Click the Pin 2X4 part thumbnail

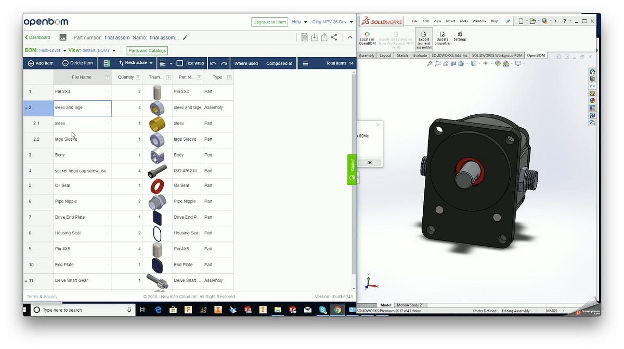coord(157,91)
